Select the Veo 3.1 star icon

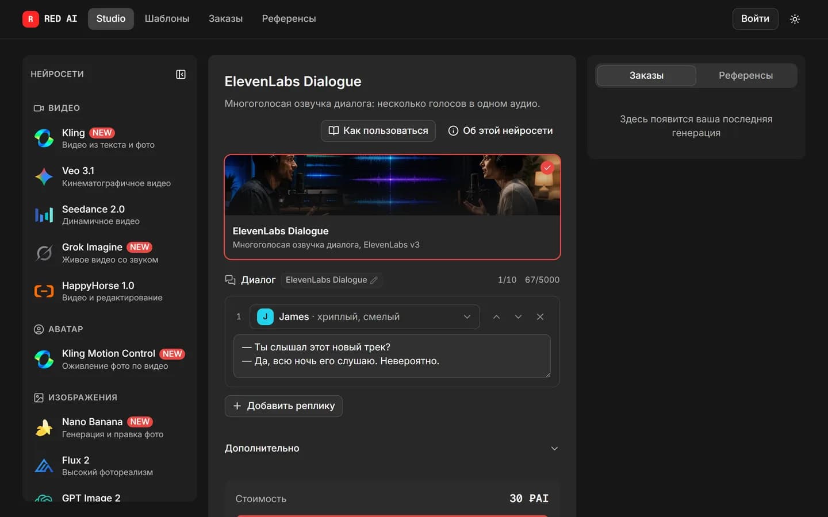point(44,176)
